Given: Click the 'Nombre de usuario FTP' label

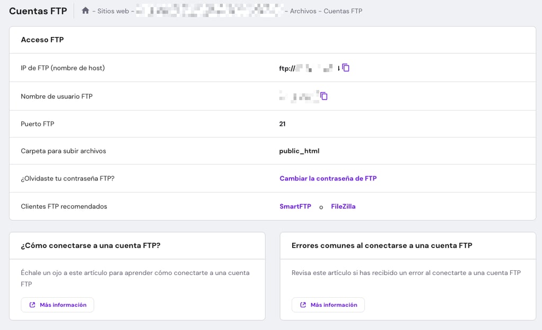Looking at the screenshot, I should click(x=57, y=96).
